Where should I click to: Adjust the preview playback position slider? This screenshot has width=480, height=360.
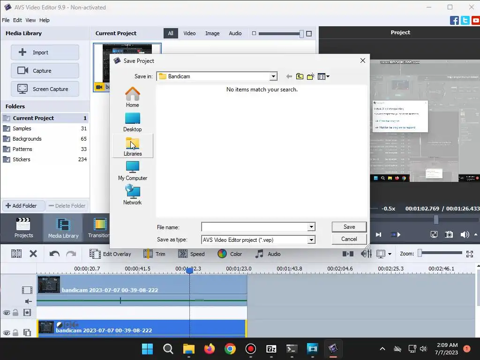click(436, 219)
